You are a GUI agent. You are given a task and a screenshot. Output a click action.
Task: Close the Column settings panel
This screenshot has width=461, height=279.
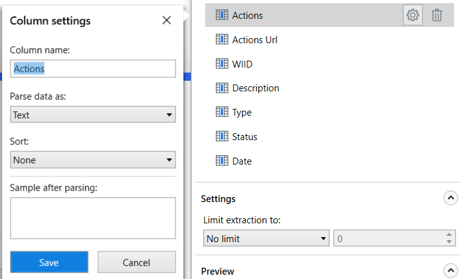[x=167, y=20]
